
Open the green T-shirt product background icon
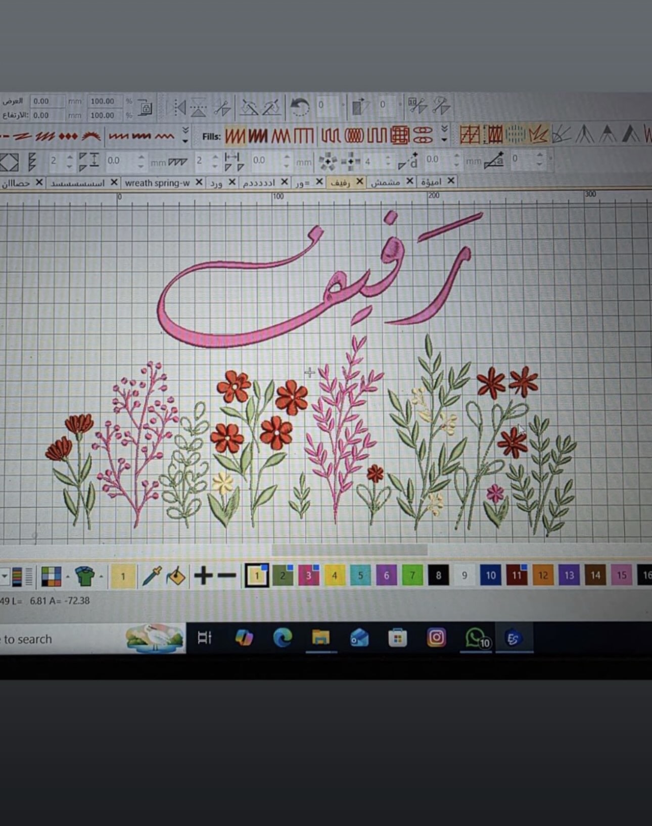pos(85,576)
